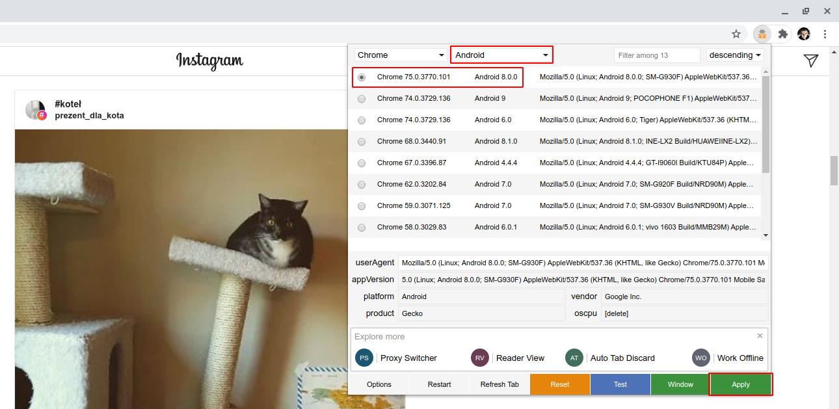Click the vivo 1603 user-agent string
The width and height of the screenshot is (839, 409).
[648, 228]
